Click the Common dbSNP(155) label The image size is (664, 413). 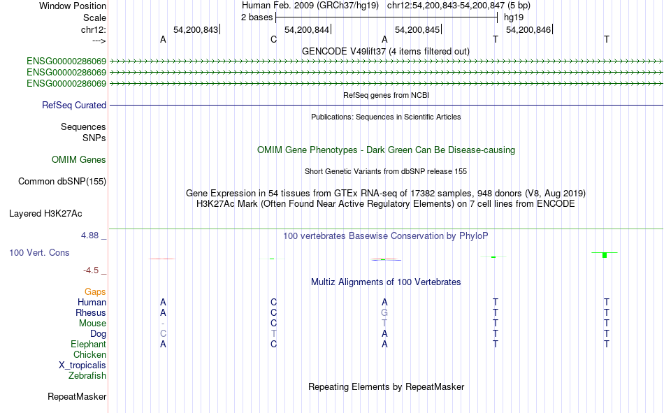[x=62, y=181]
